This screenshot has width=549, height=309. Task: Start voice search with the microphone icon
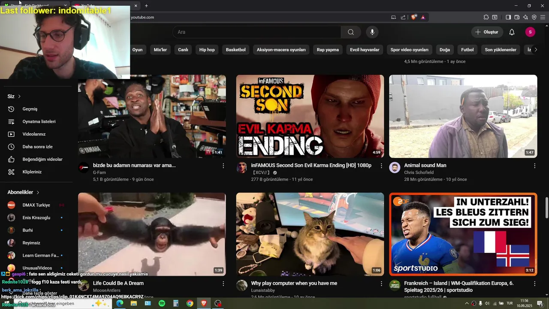pyautogui.click(x=372, y=32)
